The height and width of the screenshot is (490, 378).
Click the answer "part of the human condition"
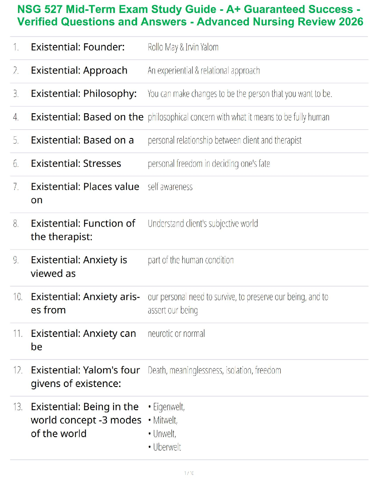click(191, 260)
